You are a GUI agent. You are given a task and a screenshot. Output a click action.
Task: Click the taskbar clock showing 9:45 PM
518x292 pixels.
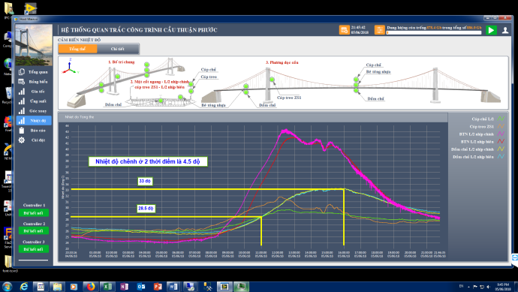[x=502, y=287]
